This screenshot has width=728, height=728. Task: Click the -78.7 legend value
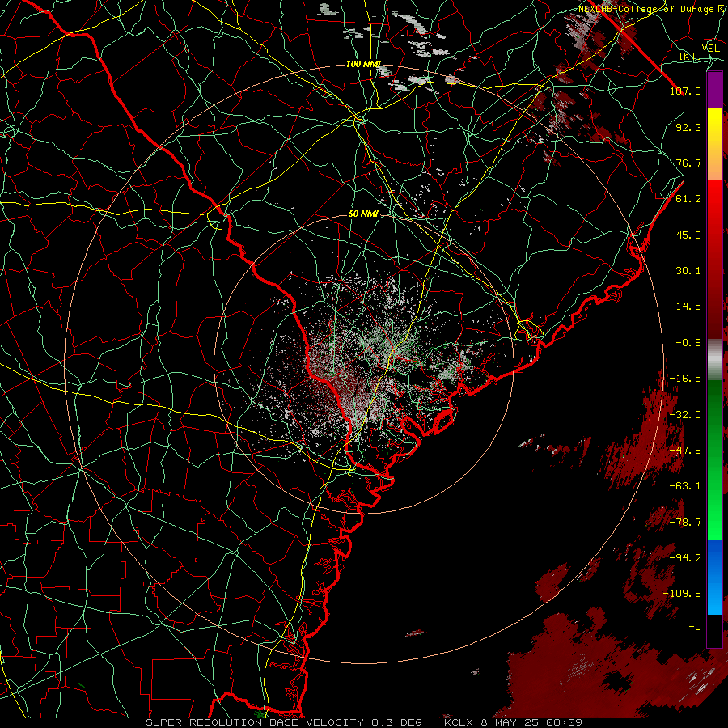(685, 523)
